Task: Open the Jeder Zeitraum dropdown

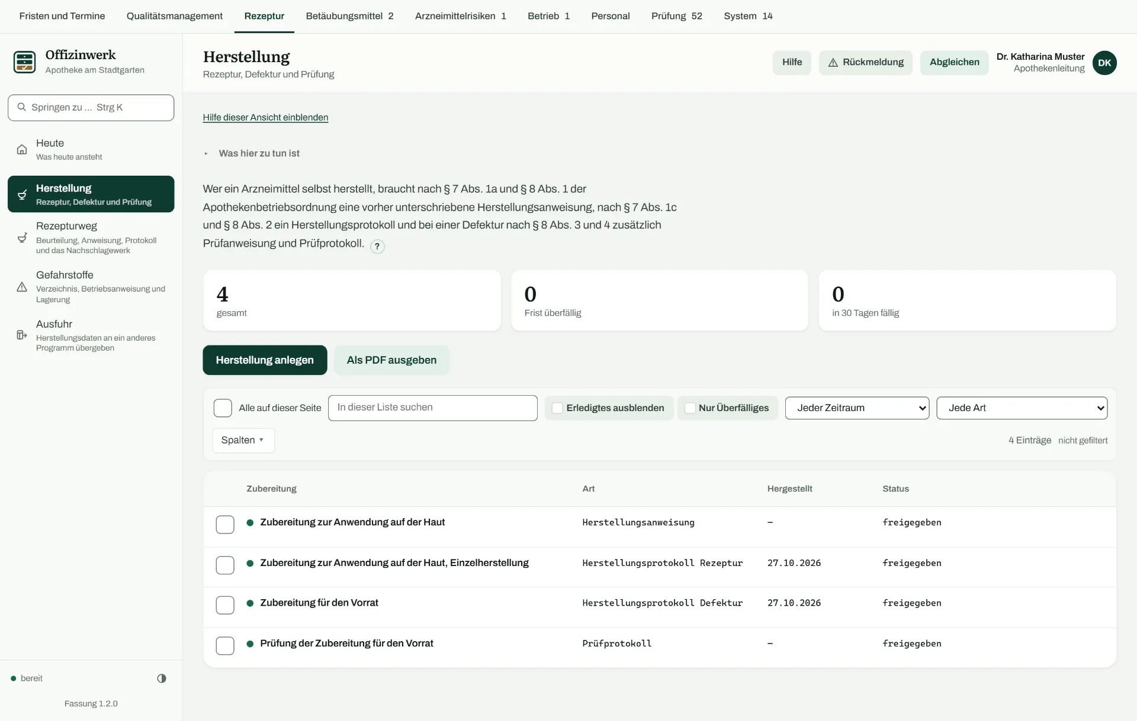Action: click(x=857, y=408)
